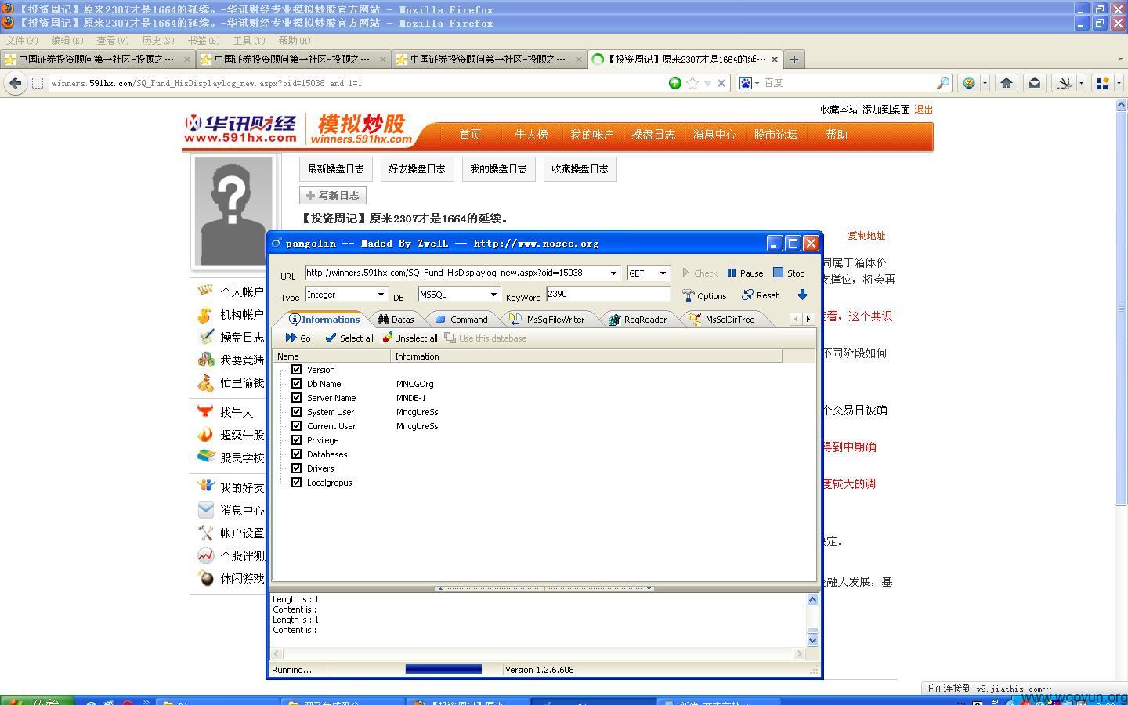Click the Pangolin blue progress bar
1128x705 pixels.
coord(443,670)
